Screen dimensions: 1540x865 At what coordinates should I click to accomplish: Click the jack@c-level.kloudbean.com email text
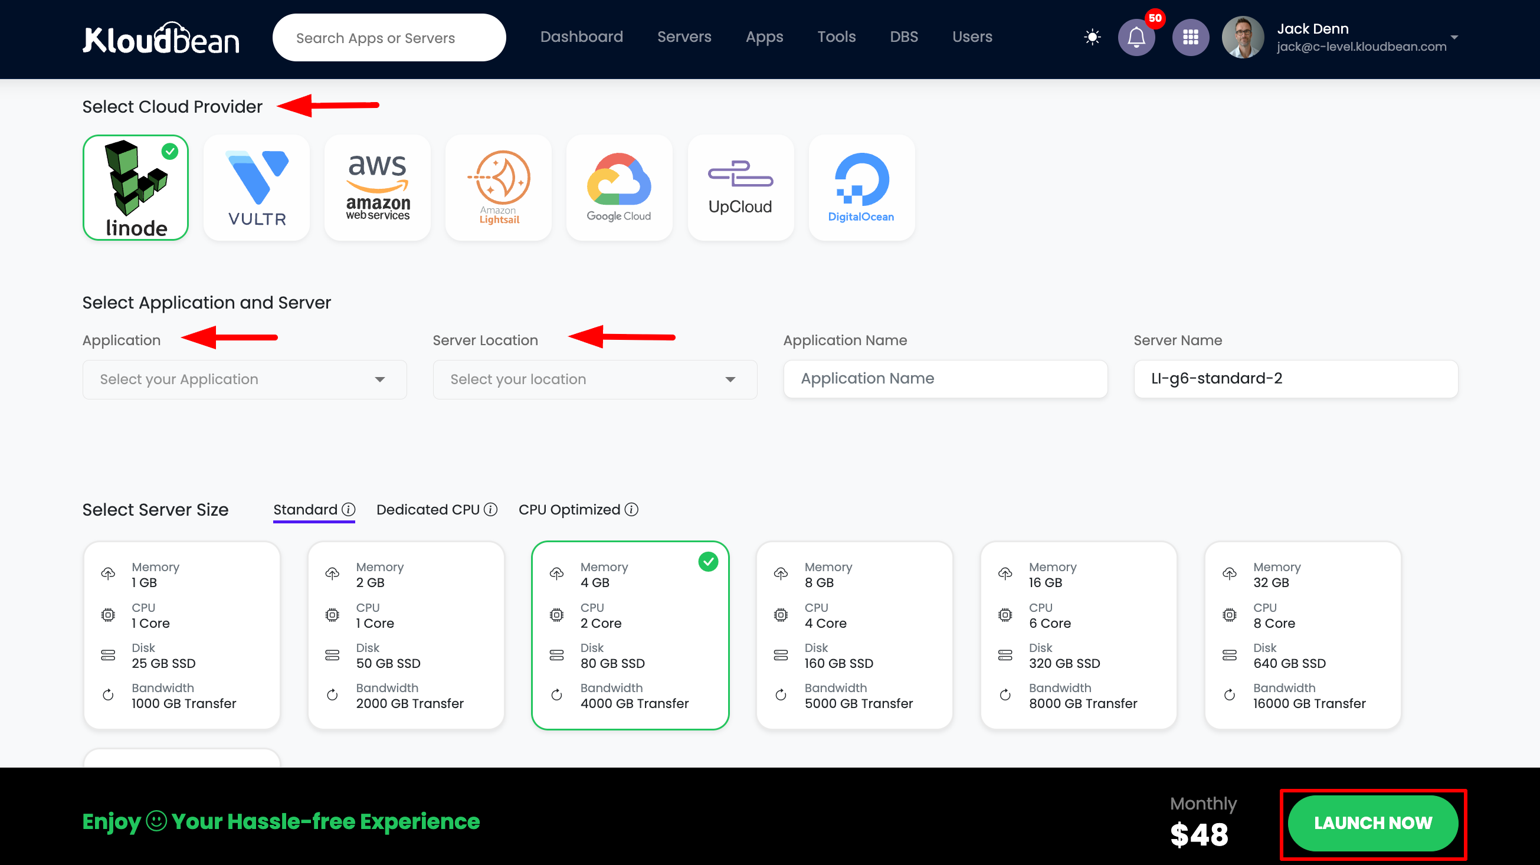click(x=1361, y=47)
